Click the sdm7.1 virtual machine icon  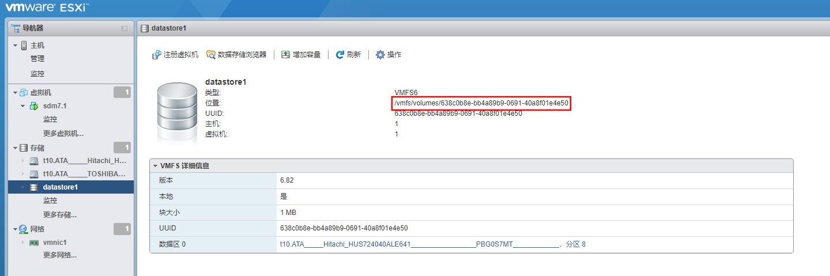(x=34, y=106)
